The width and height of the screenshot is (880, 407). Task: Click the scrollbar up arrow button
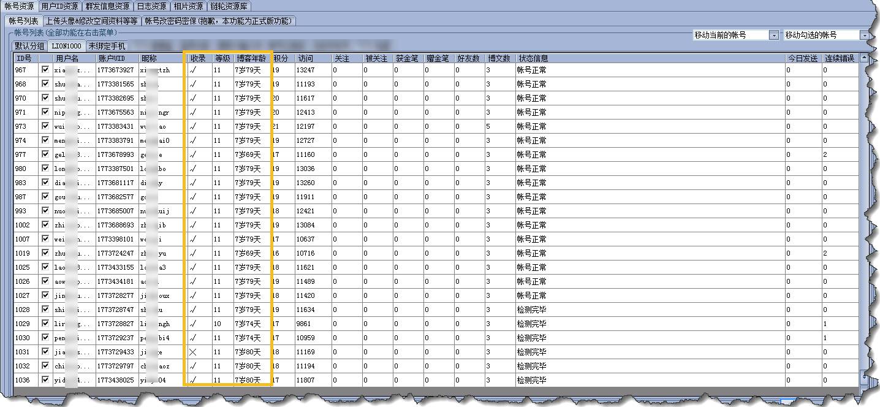pyautogui.click(x=863, y=58)
